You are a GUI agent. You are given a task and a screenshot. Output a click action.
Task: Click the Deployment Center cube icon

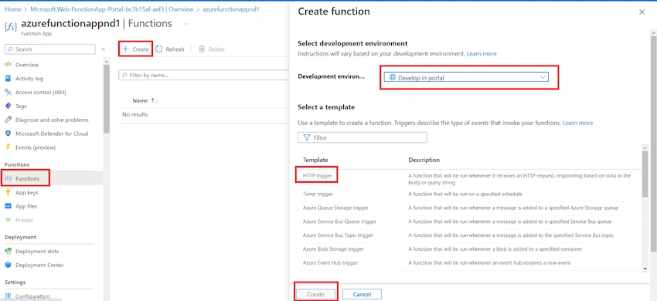click(8, 265)
